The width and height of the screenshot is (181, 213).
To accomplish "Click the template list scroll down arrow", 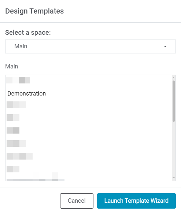I will coord(174,177).
